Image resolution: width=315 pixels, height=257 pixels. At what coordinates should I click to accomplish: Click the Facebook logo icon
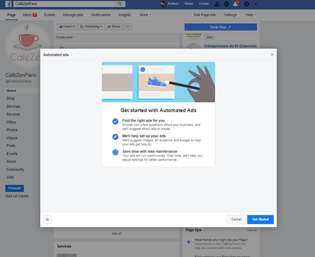(x=8, y=4)
